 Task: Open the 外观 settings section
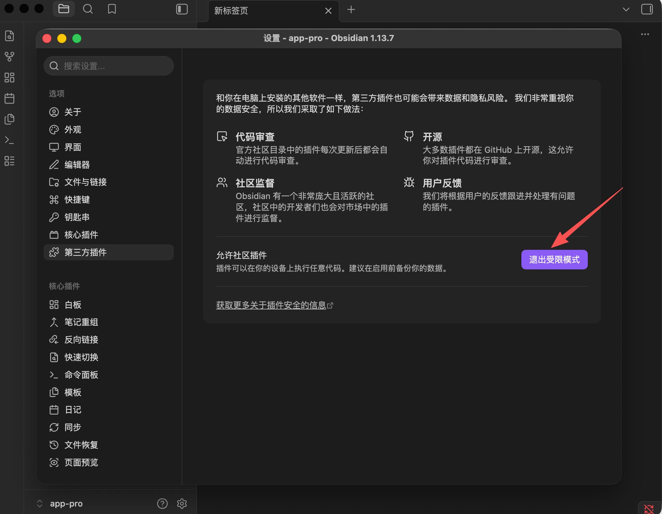tap(109, 130)
